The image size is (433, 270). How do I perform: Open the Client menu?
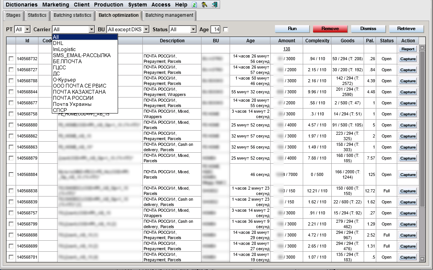point(81,5)
